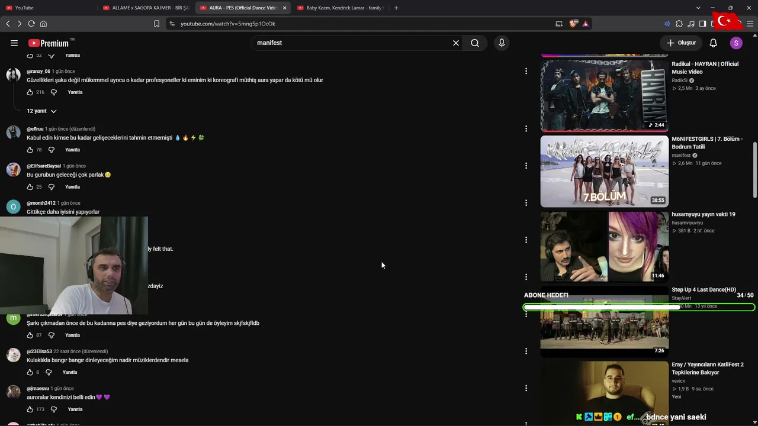Open comment menu for @efiruu

[x=526, y=128]
